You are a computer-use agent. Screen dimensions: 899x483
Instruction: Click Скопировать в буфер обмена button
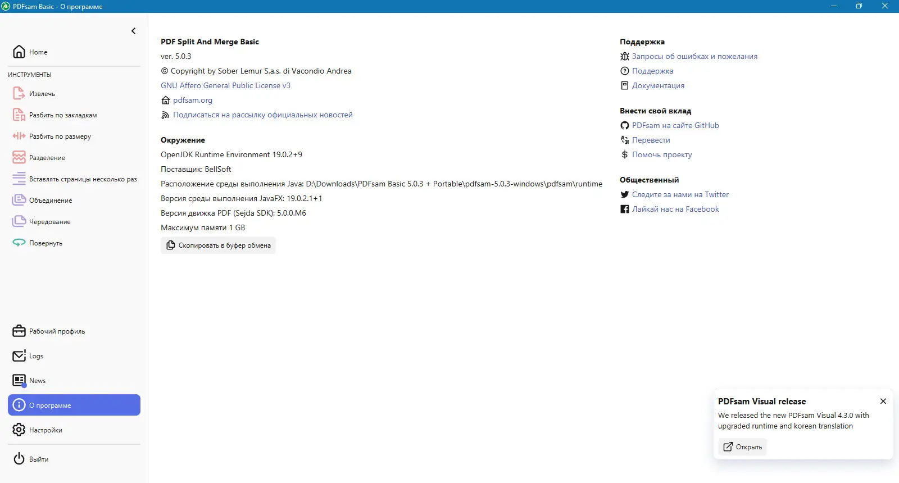tap(218, 245)
